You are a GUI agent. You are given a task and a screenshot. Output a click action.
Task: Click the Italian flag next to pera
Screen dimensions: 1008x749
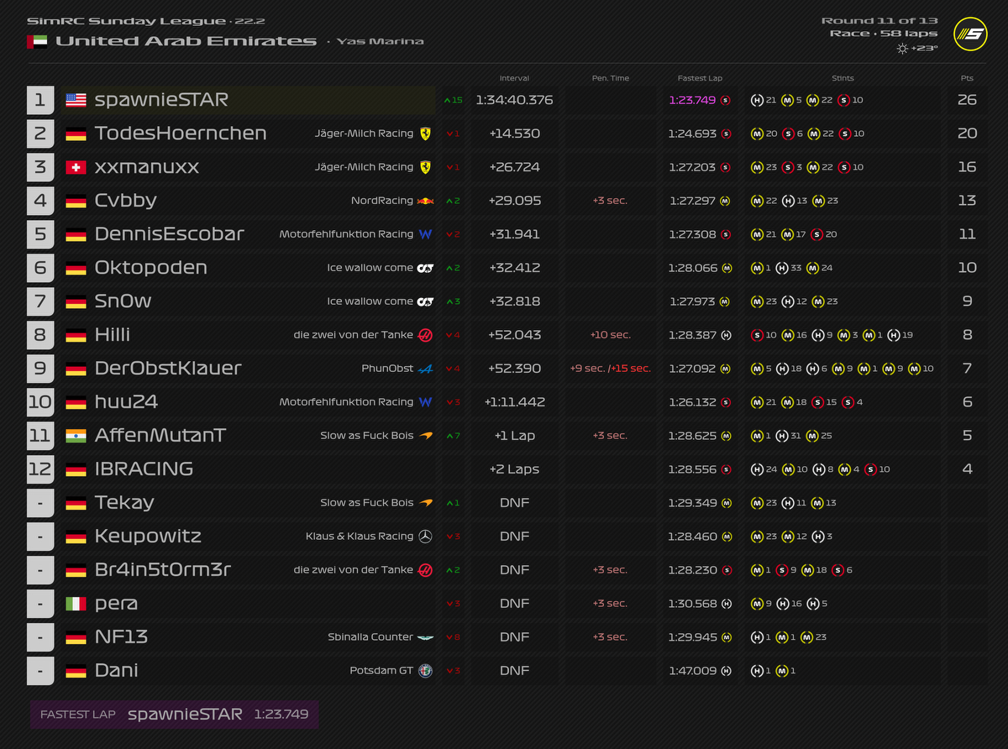(x=76, y=604)
